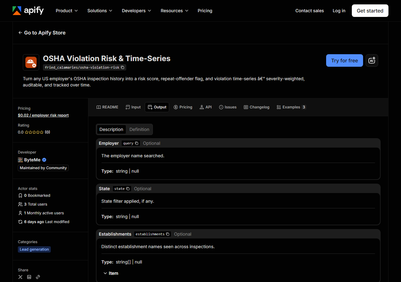Click the Get started button

click(x=370, y=11)
